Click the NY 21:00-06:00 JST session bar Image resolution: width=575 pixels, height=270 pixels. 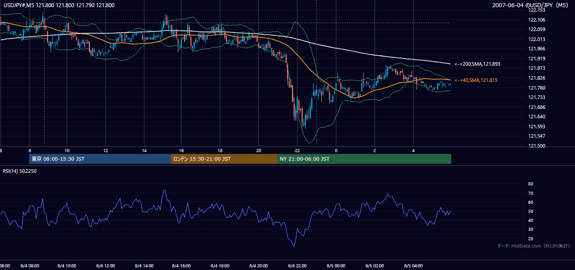click(364, 159)
